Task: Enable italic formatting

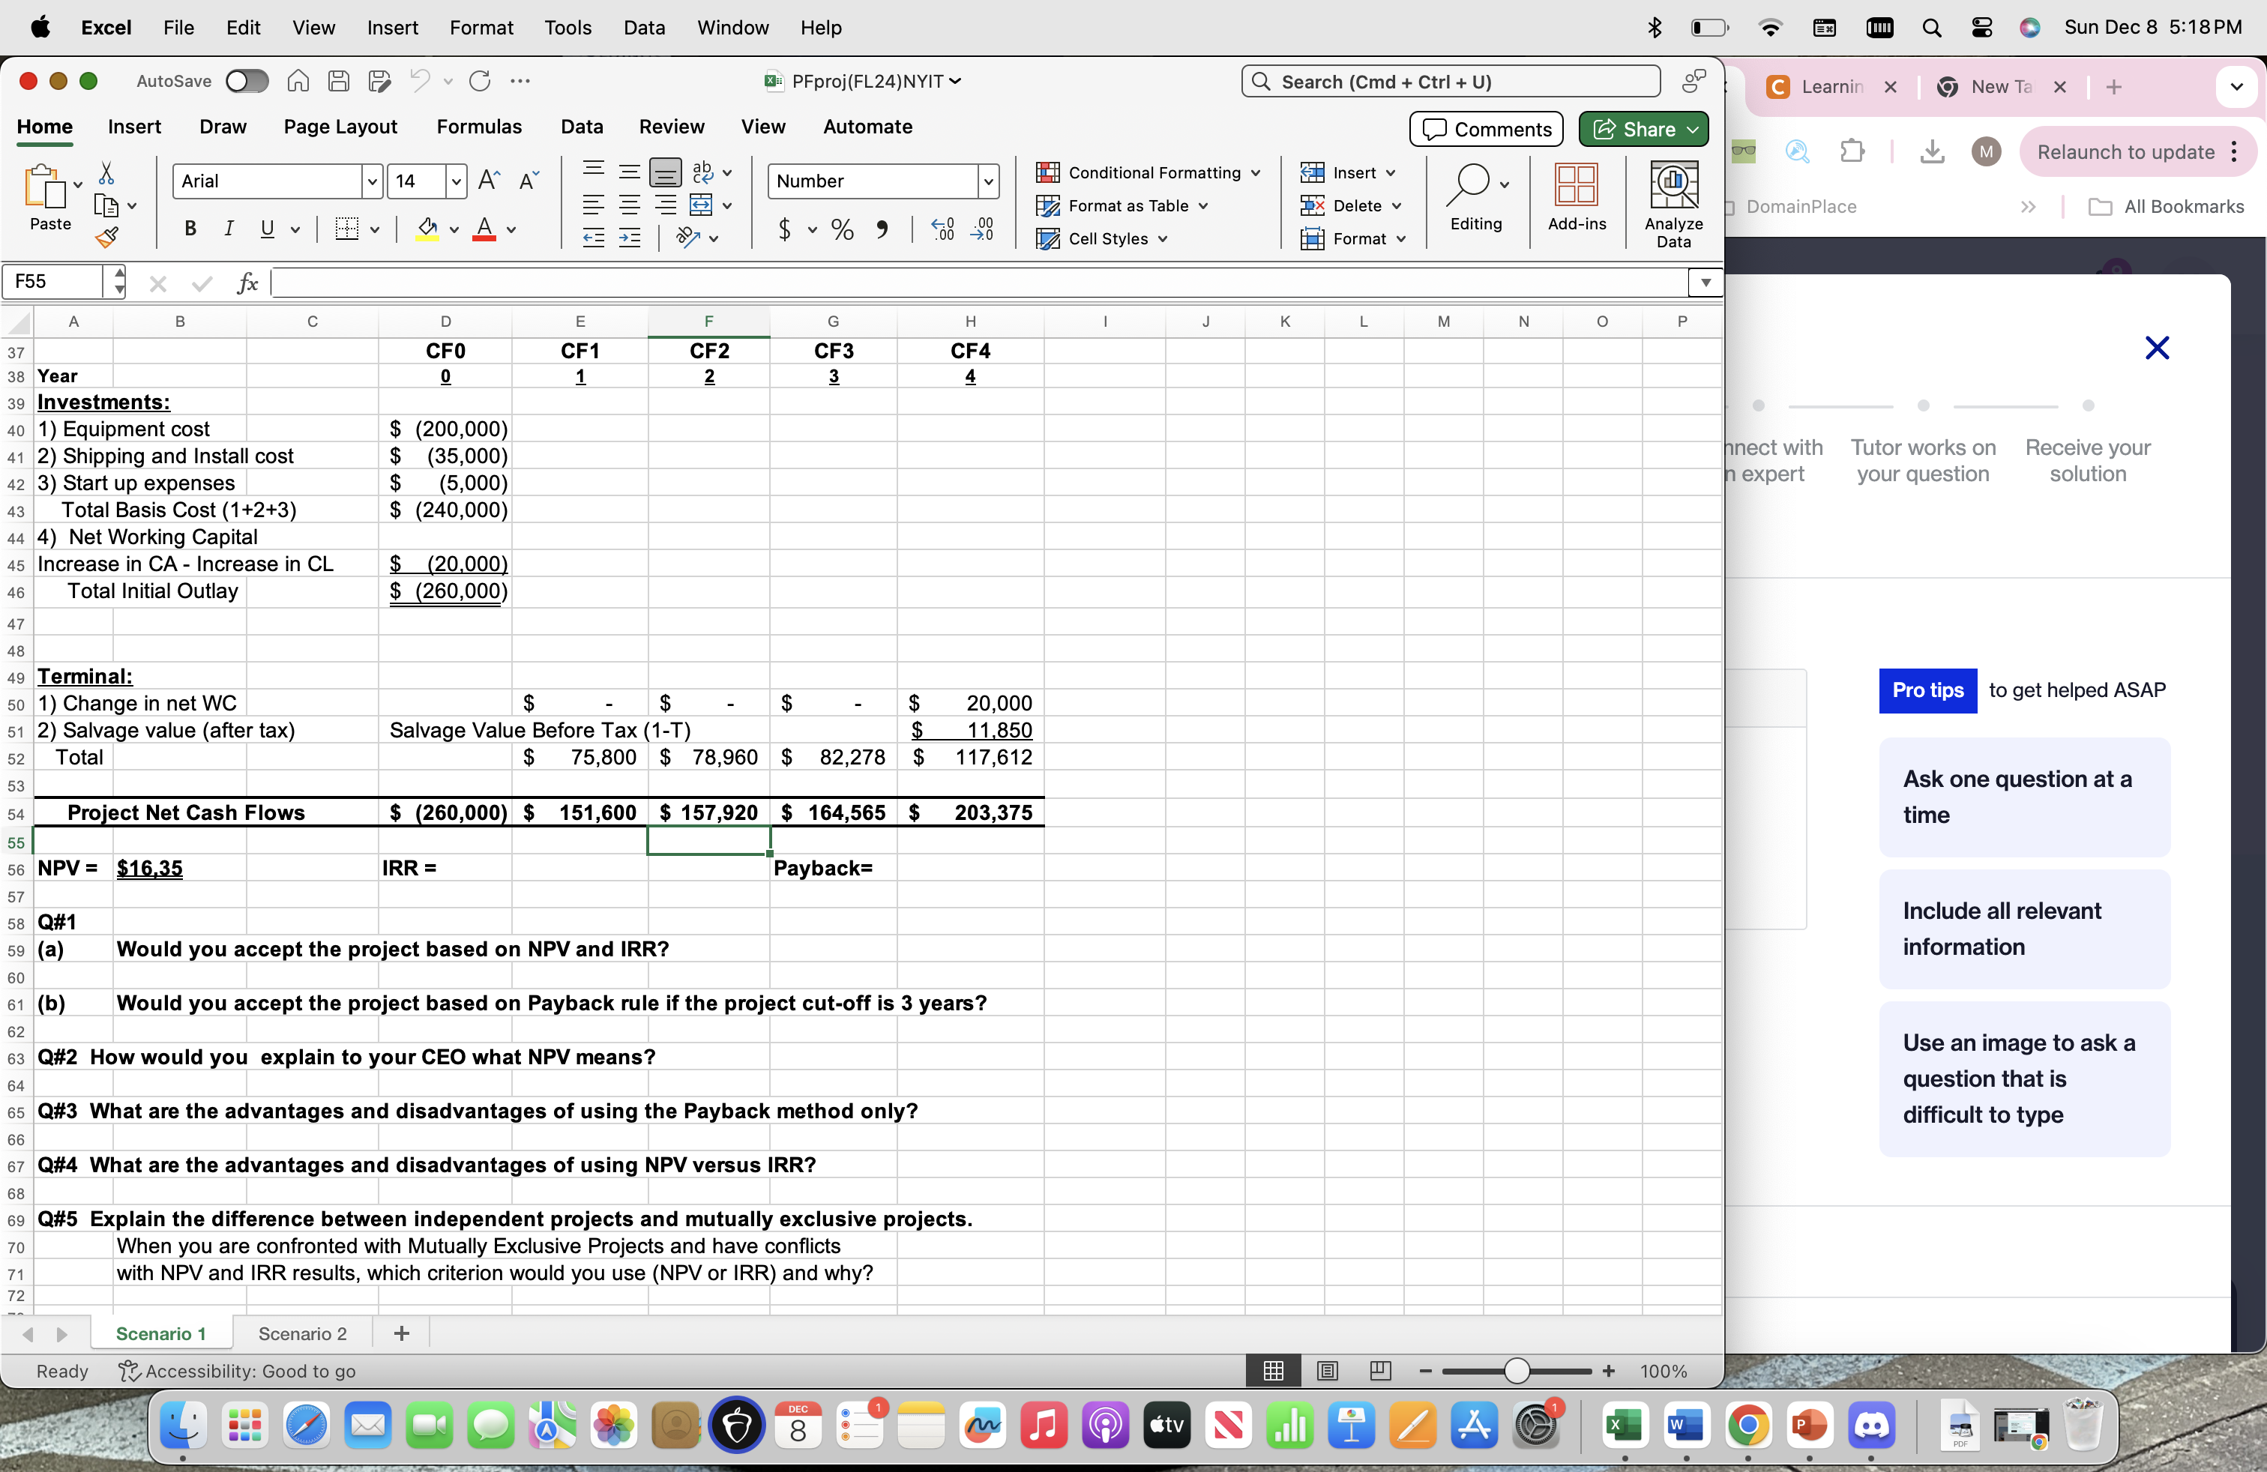Action: (x=229, y=228)
